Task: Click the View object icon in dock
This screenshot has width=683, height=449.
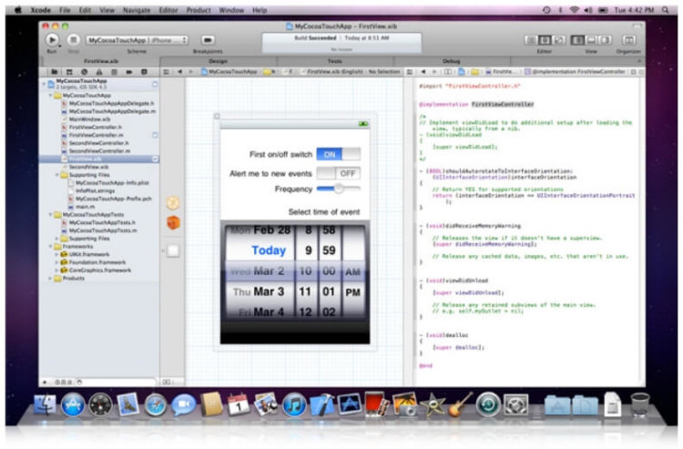Action: click(173, 250)
